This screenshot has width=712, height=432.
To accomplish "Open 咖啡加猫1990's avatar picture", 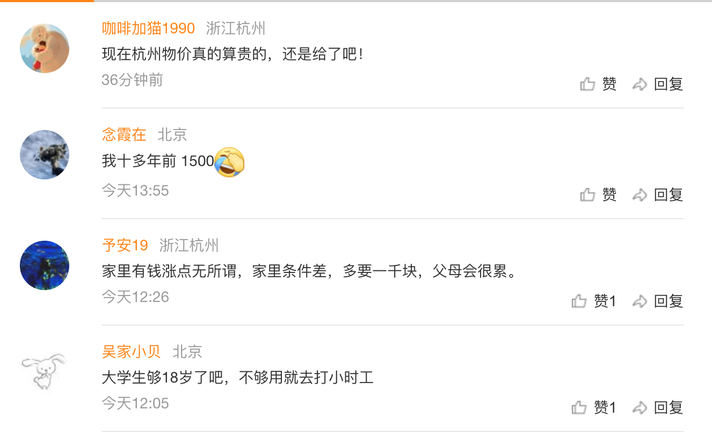I will [45, 48].
